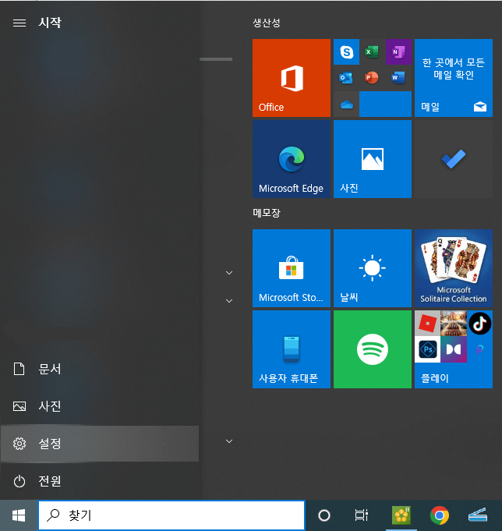Expand the upper app list chevron
The image size is (502, 531).
pyautogui.click(x=229, y=273)
